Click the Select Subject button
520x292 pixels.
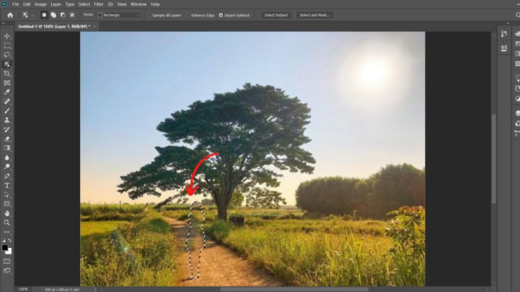tap(276, 15)
